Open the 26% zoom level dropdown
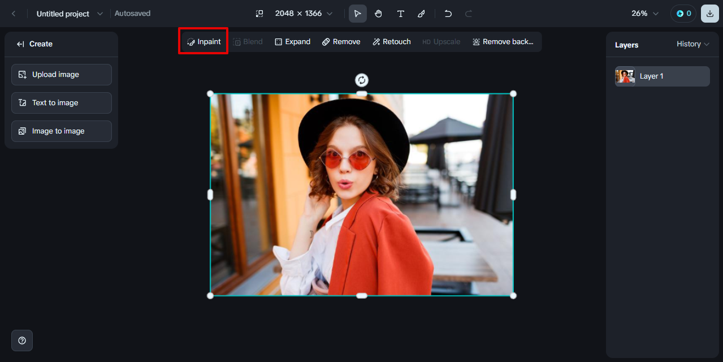The height and width of the screenshot is (362, 723). [x=645, y=14]
